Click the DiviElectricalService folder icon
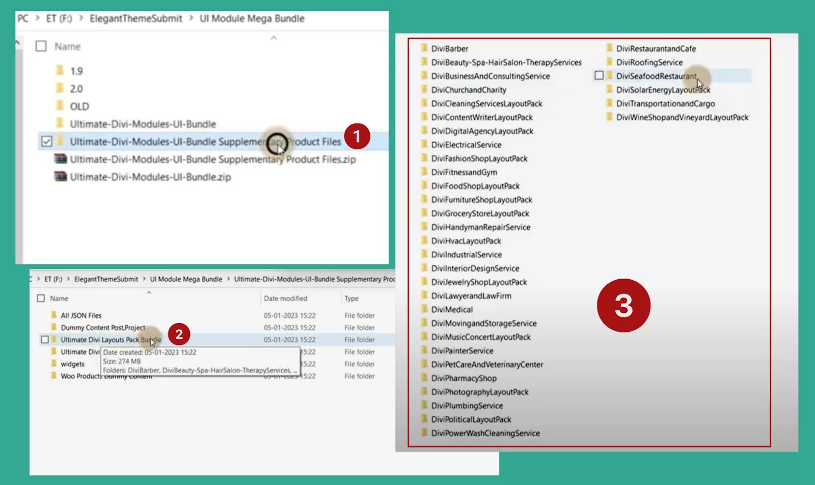This screenshot has height=485, width=815. point(424,145)
